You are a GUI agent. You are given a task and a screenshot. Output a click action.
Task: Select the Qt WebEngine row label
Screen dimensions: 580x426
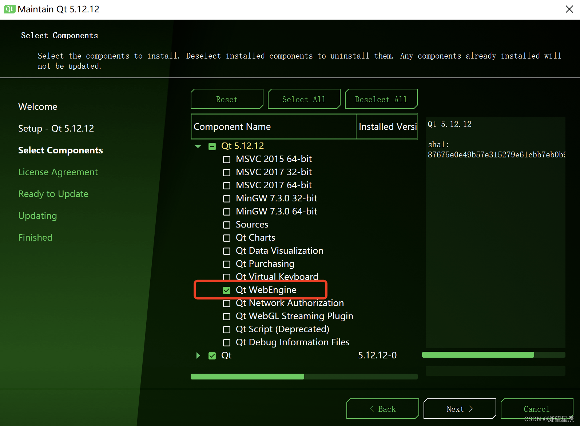[x=266, y=290]
